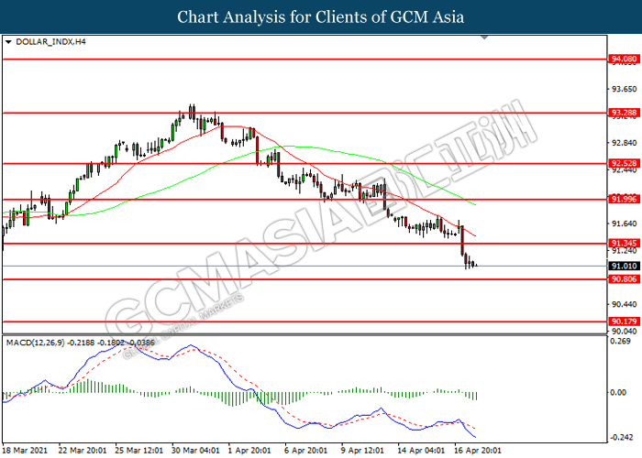
Task: Click the Chart Analysis for Clients title
Action: click(321, 16)
